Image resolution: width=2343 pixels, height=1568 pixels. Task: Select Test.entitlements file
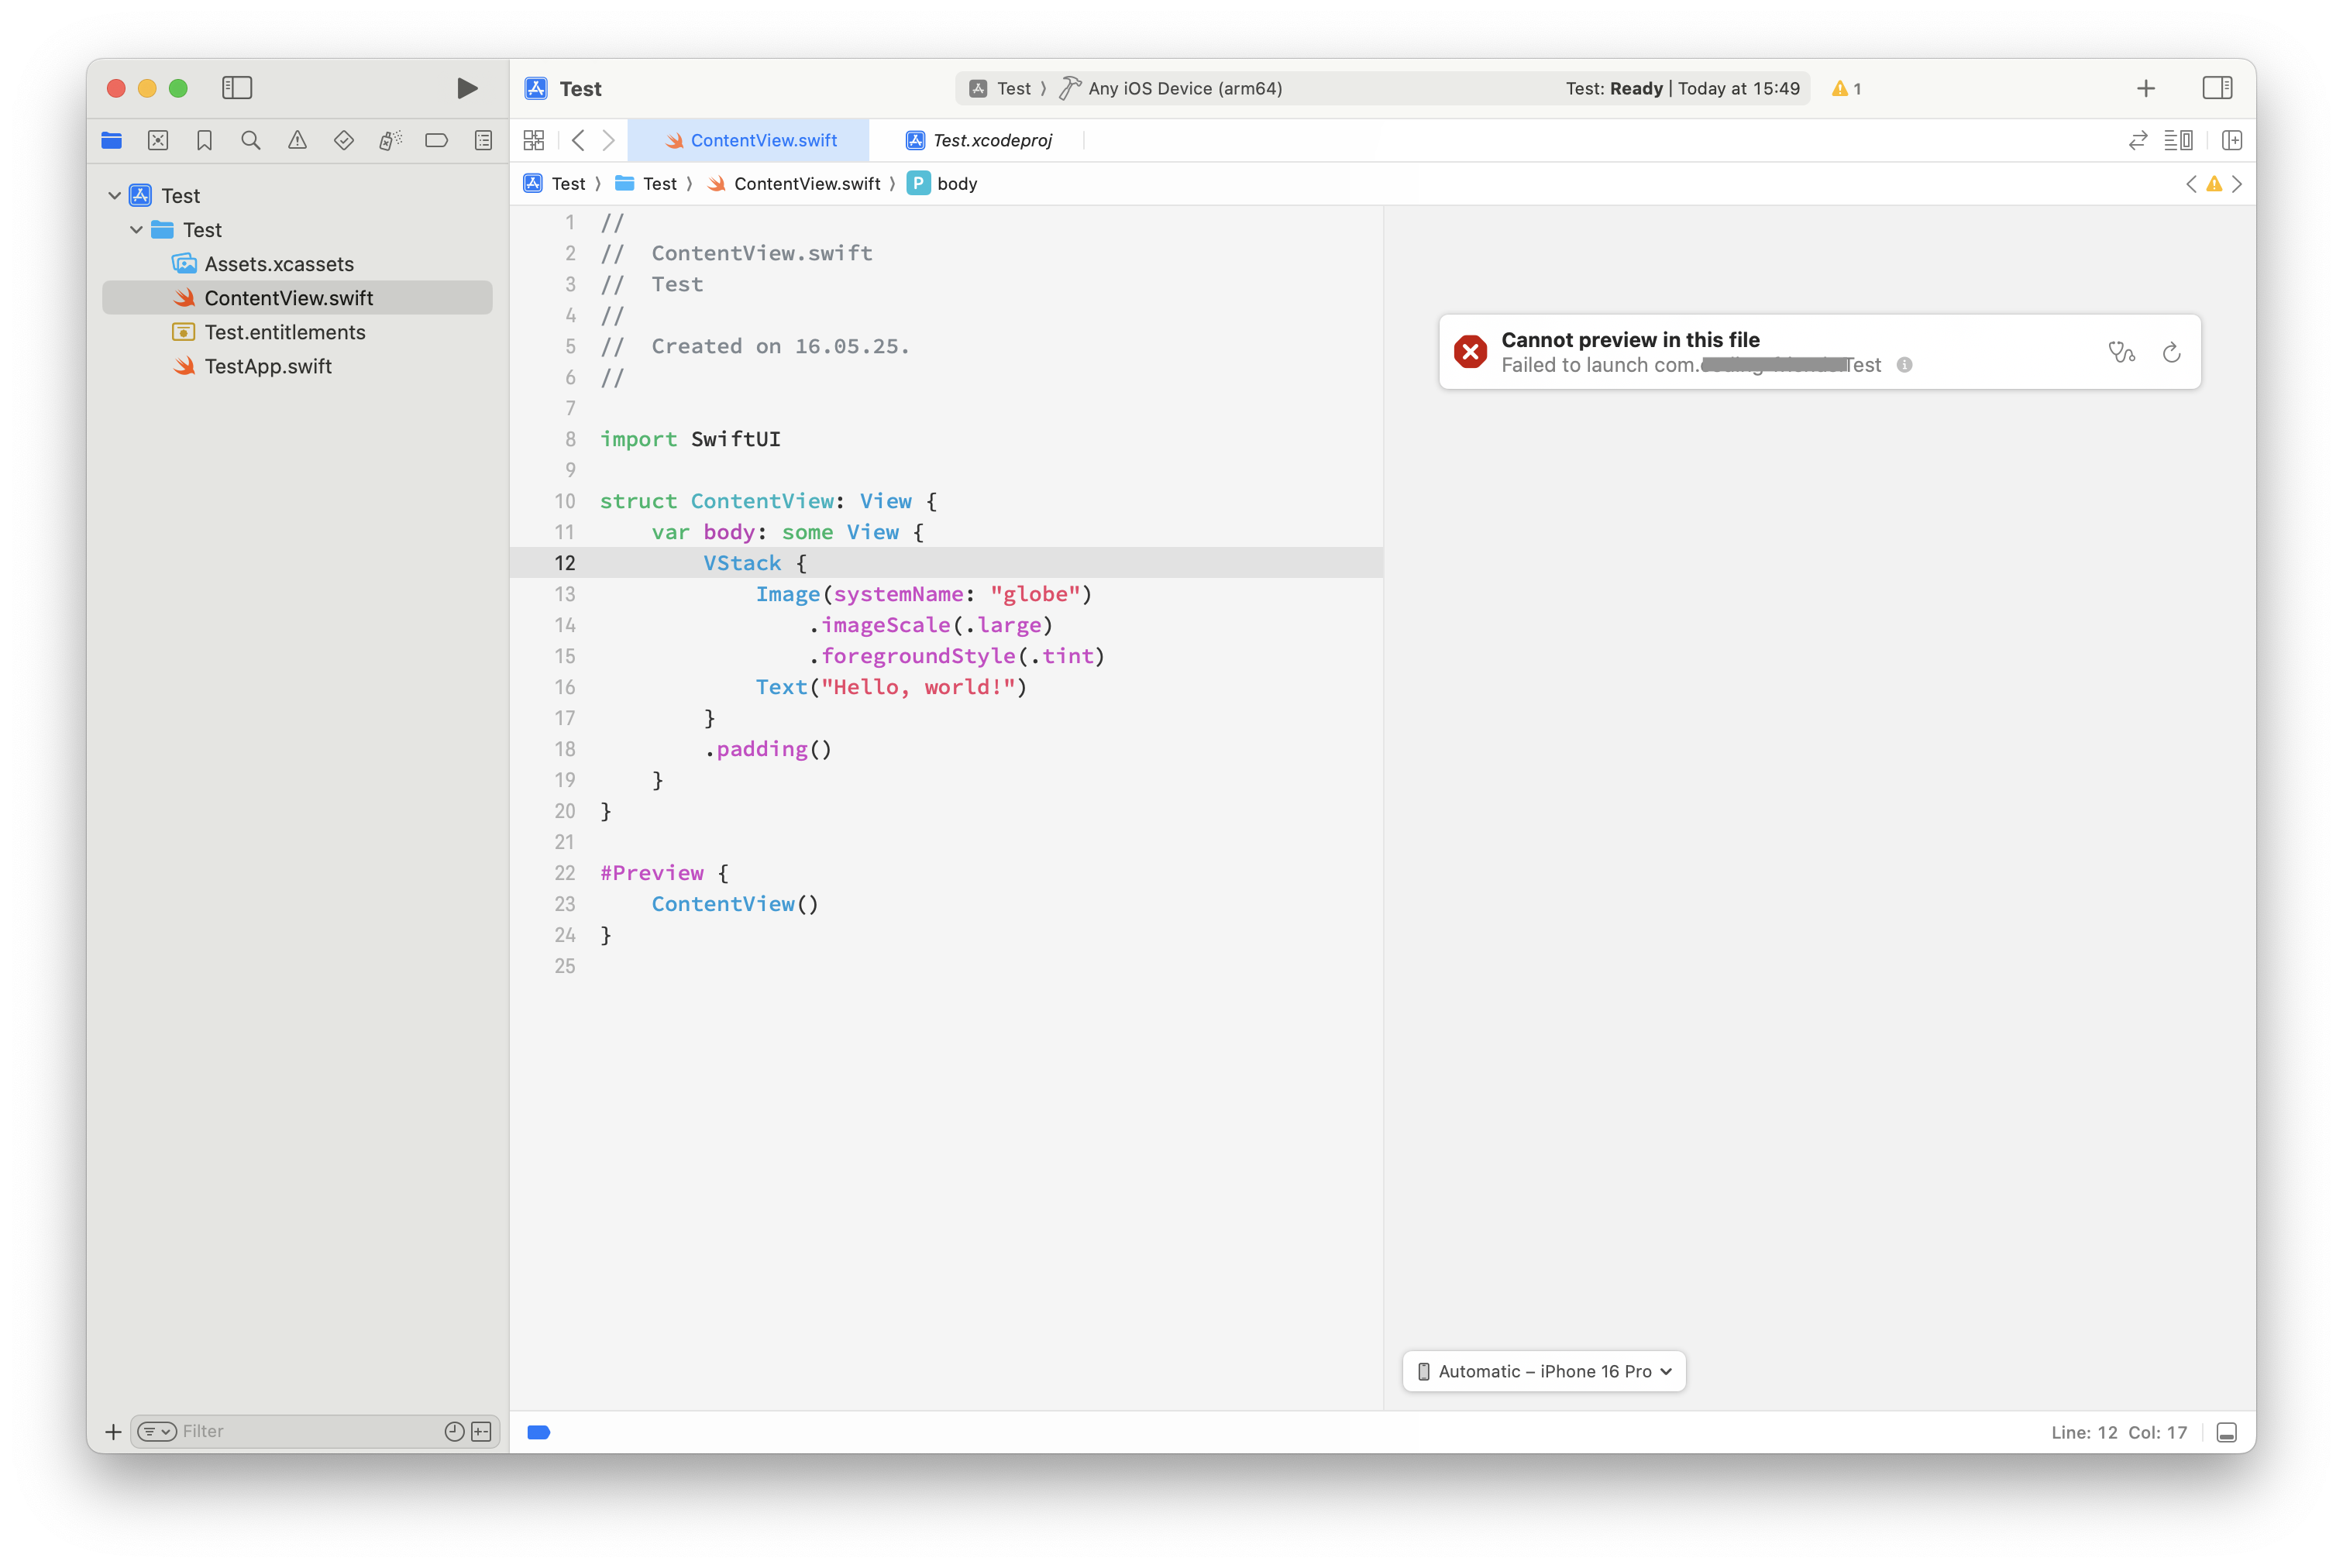coord(297,331)
